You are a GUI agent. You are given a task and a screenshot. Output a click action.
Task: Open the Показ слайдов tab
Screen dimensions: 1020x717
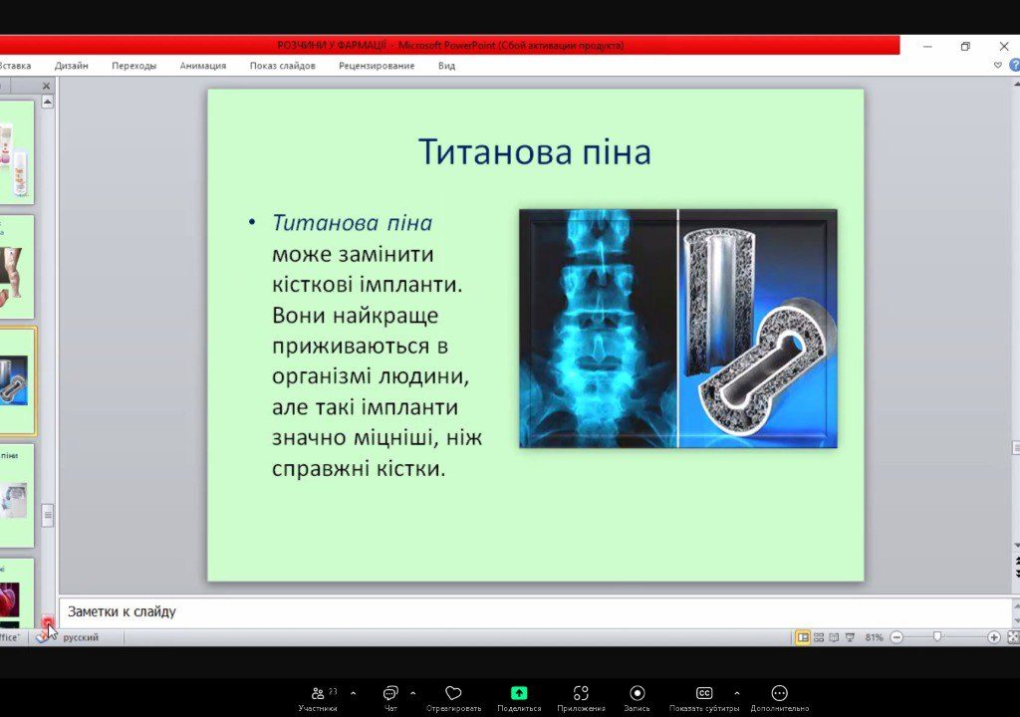point(282,66)
